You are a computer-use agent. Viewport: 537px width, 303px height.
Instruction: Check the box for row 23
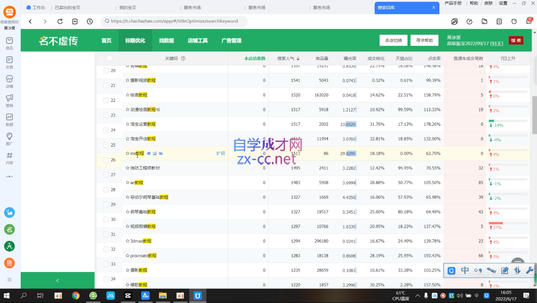106,115
